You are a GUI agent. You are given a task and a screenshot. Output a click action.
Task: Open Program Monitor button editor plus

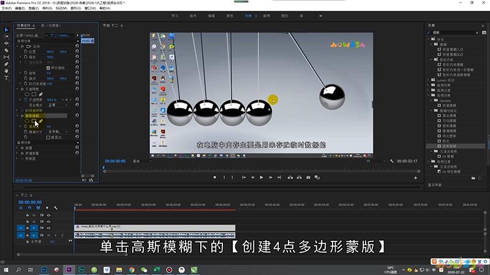point(416,178)
